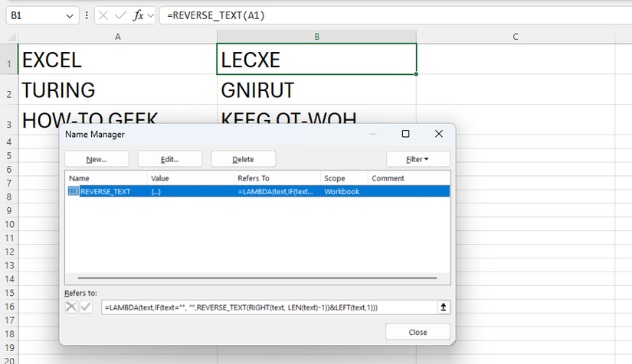This screenshot has width=632, height=364.
Task: Select row 16 header
Action: pyautogui.click(x=9, y=307)
